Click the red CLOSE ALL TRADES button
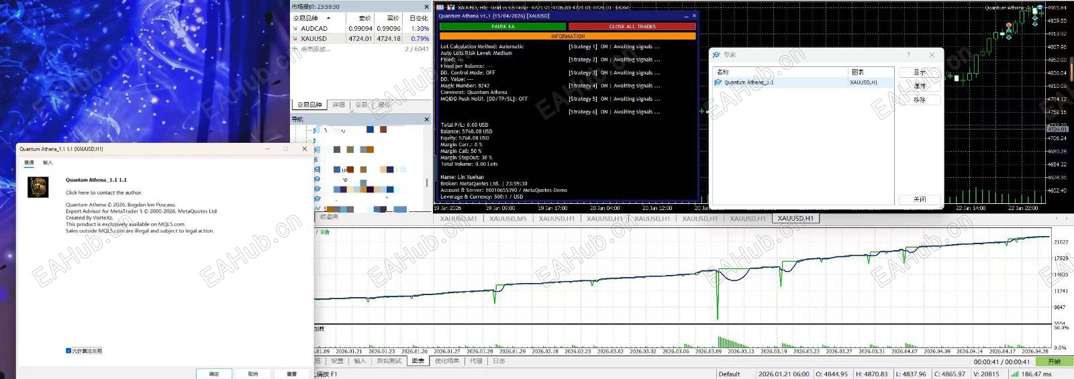 point(632,27)
